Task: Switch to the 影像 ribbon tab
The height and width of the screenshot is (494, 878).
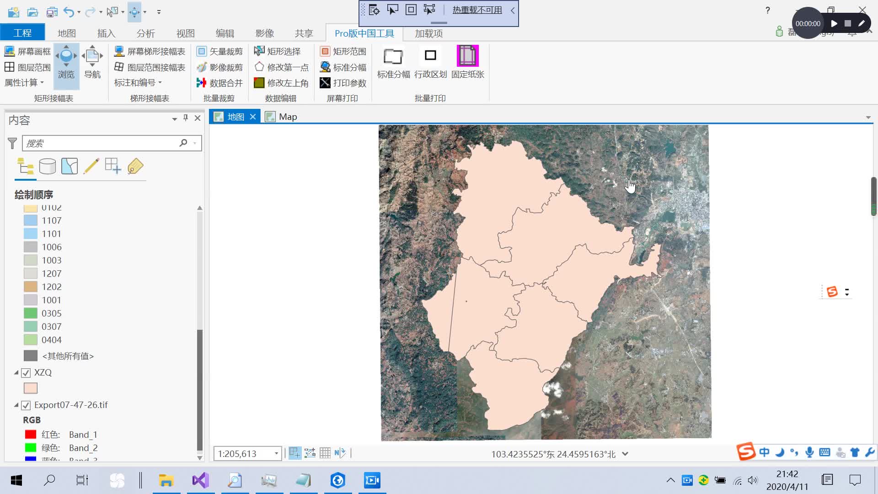Action: pyautogui.click(x=264, y=33)
